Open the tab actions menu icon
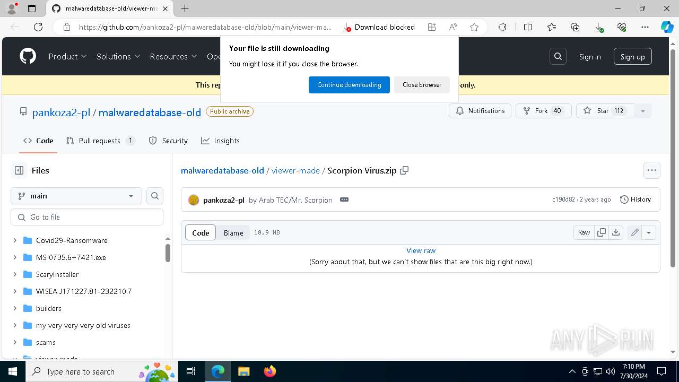This screenshot has height=382, width=679. (32, 8)
